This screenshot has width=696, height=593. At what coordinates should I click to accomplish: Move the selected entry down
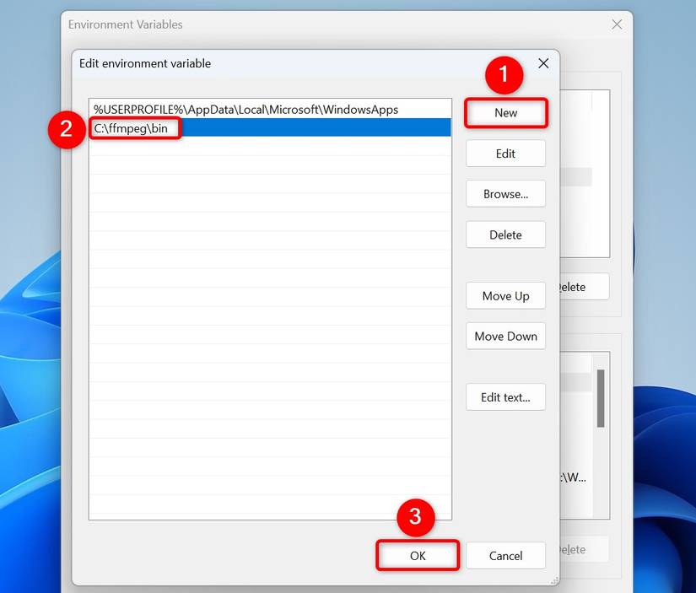(x=505, y=336)
